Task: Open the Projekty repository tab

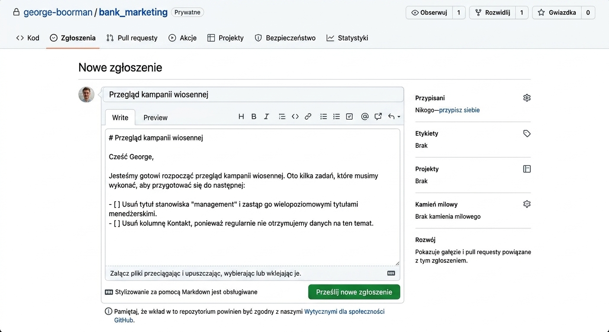Action: pos(225,38)
